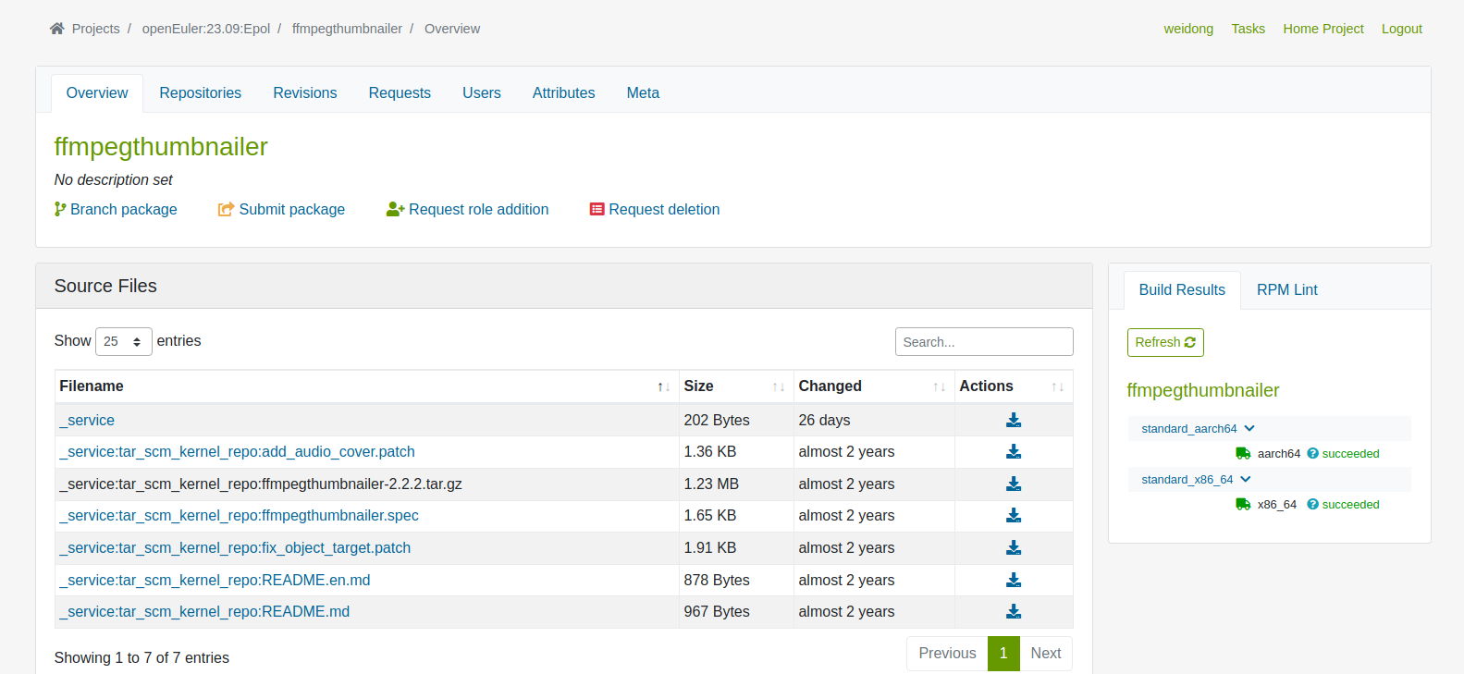Open Home Project link
Viewport: 1464px width, 674px height.
(x=1323, y=29)
